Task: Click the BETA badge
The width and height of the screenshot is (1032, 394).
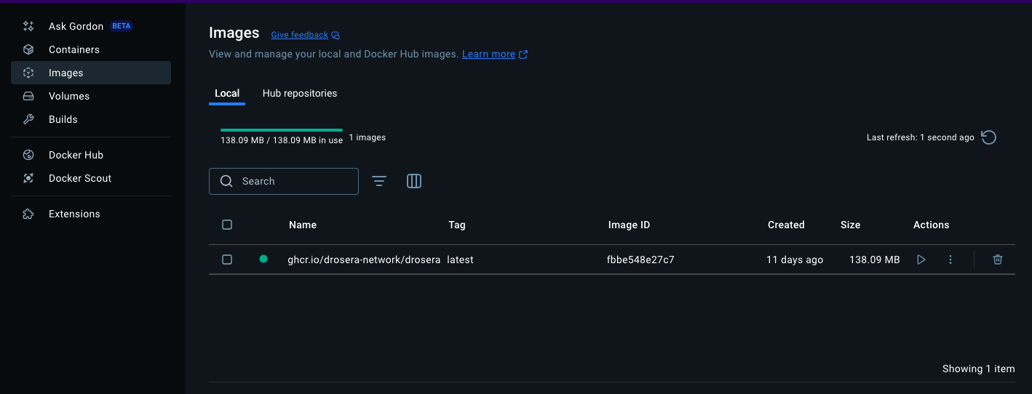Action: (x=122, y=26)
